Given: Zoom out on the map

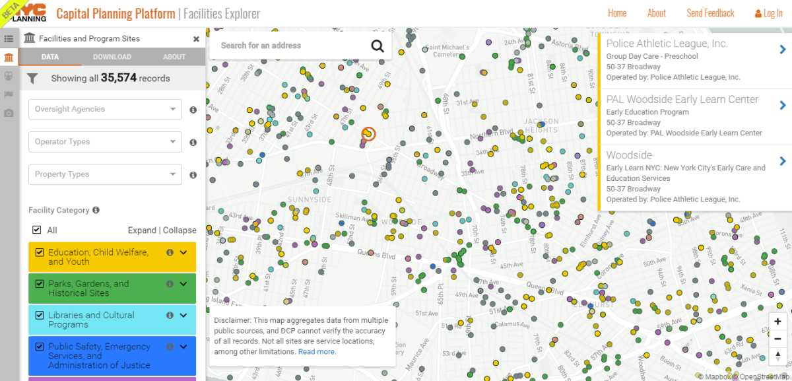Looking at the screenshot, I should 777,338.
